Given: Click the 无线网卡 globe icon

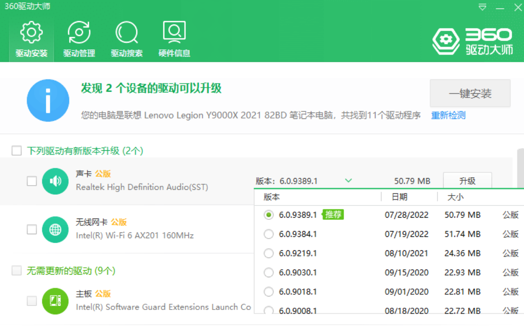Looking at the screenshot, I should [x=55, y=230].
